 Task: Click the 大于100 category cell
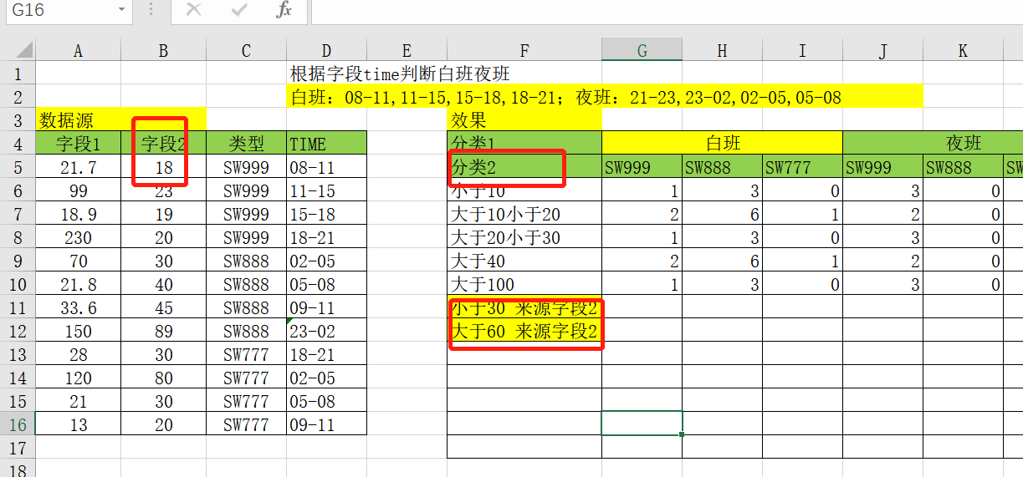tap(524, 284)
